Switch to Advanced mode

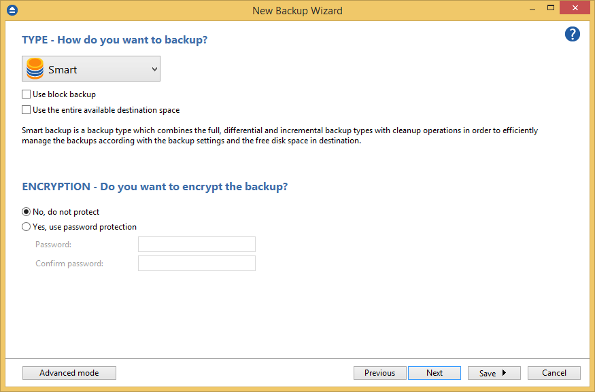[x=69, y=373]
